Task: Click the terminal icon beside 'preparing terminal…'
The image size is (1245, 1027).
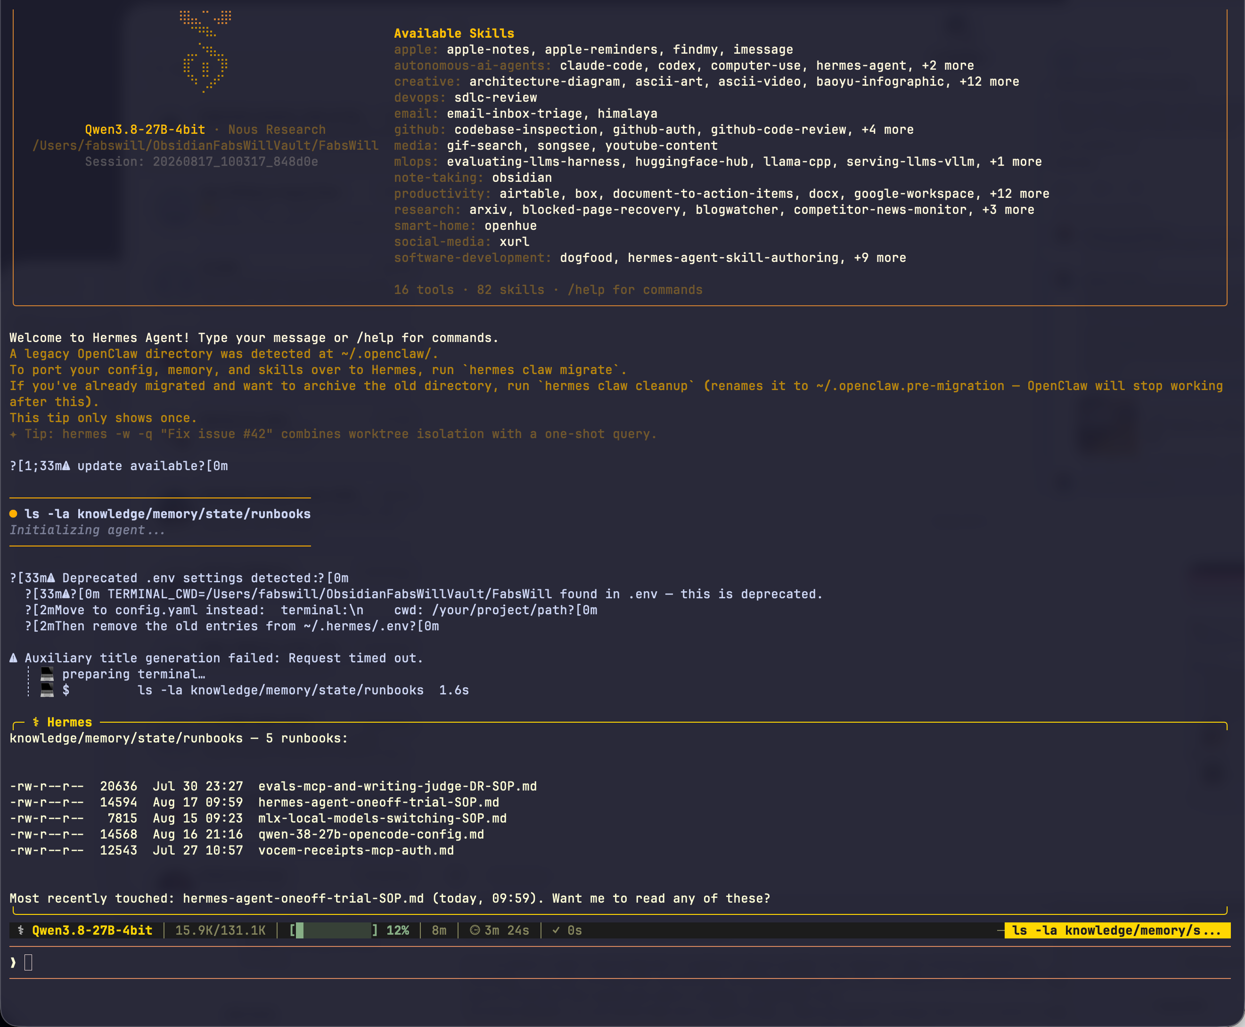Action: pos(47,674)
